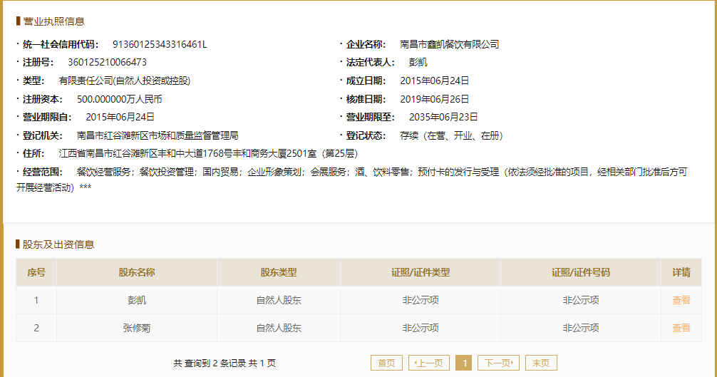Select shareholder name 张修菊 in row two
The image size is (717, 377).
[137, 328]
